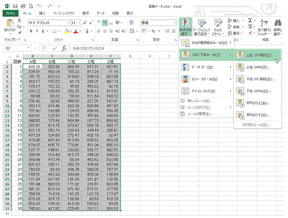Open the Clear Rules submenu

tap(206, 107)
